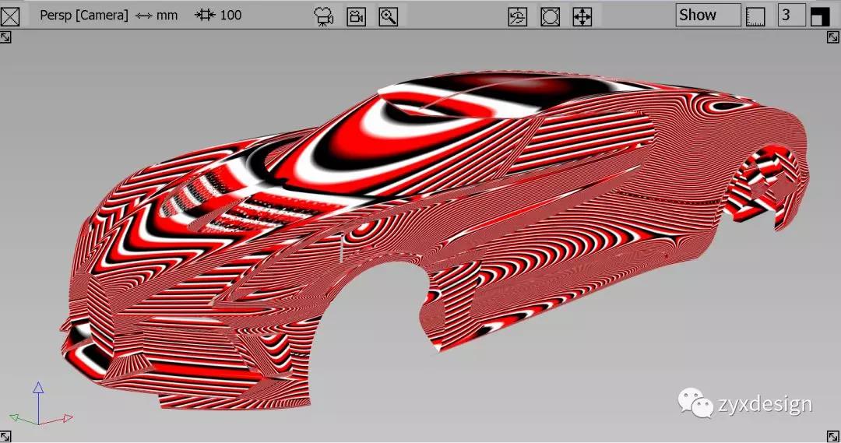Image resolution: width=841 pixels, height=443 pixels.
Task: Click the circle-in-square icon in the title bar
Action: tap(551, 16)
